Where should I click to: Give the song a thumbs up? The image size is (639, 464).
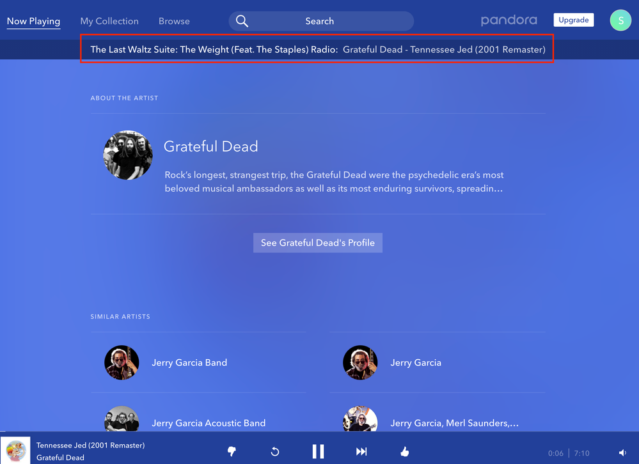pos(404,452)
